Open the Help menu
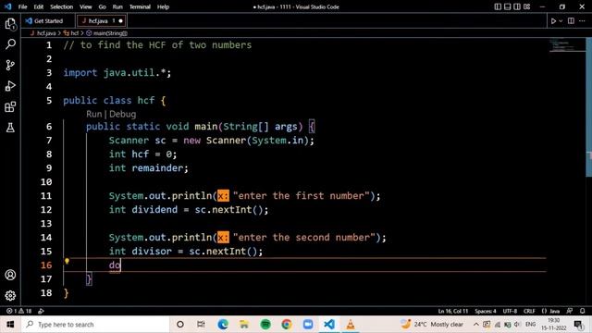This screenshot has width=592, height=333. coord(163,6)
